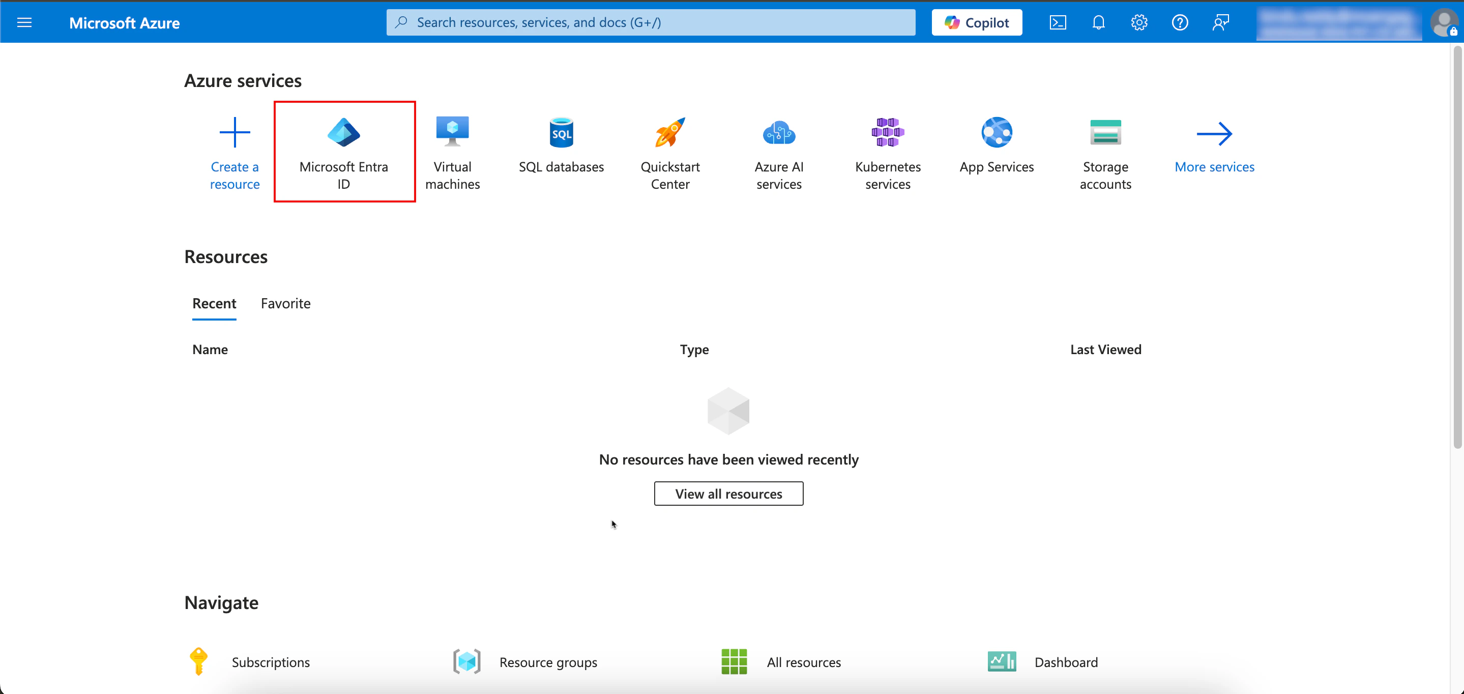Open portal settings gear

[1139, 23]
